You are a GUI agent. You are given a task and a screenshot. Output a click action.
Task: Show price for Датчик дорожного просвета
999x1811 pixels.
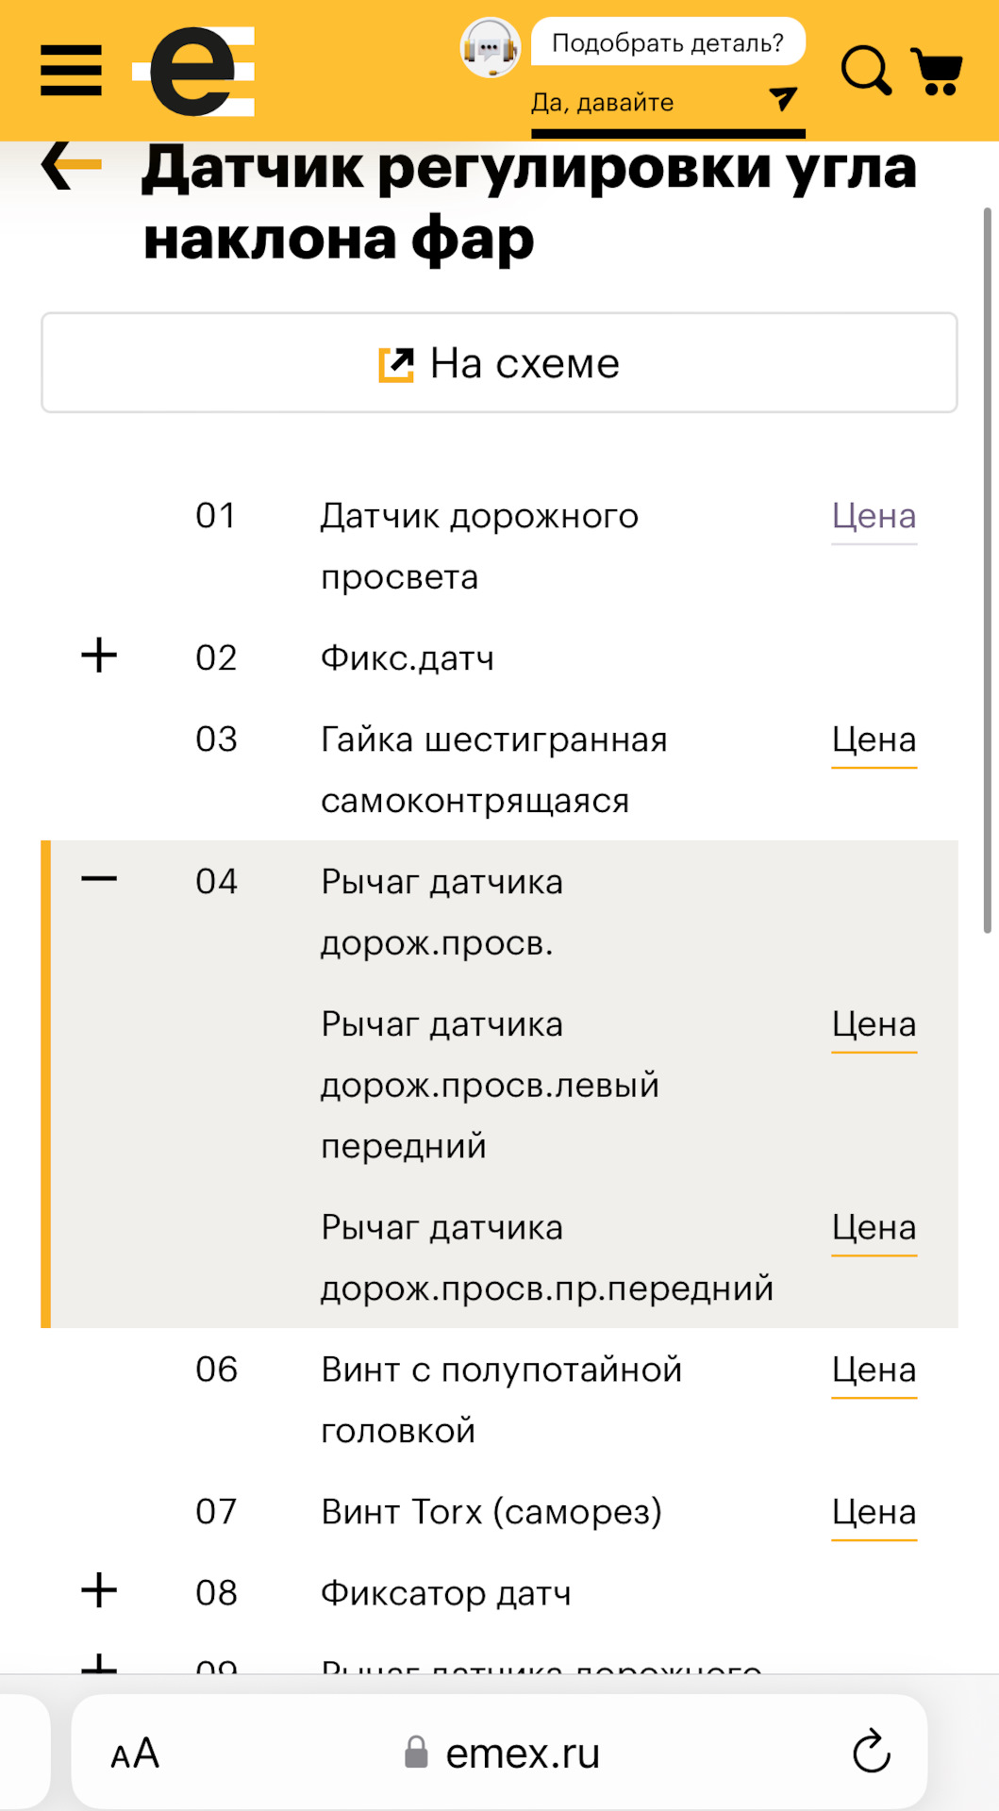[x=874, y=517]
